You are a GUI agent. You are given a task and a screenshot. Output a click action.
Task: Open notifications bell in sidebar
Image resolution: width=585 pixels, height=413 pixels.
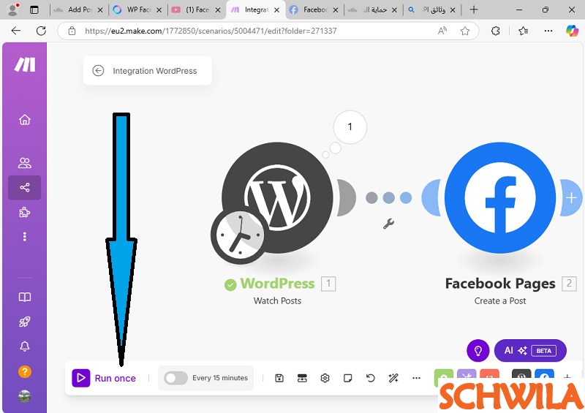click(x=25, y=346)
